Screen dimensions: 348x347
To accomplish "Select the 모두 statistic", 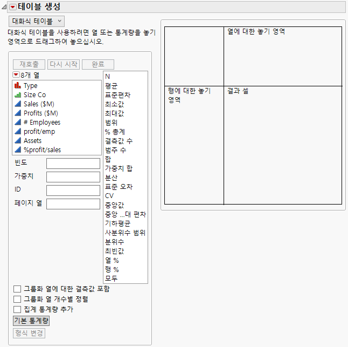I will (111, 278).
